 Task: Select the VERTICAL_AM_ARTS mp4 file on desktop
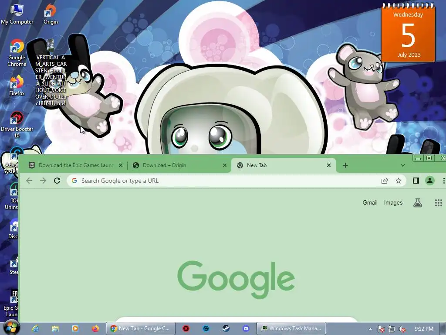point(51,73)
